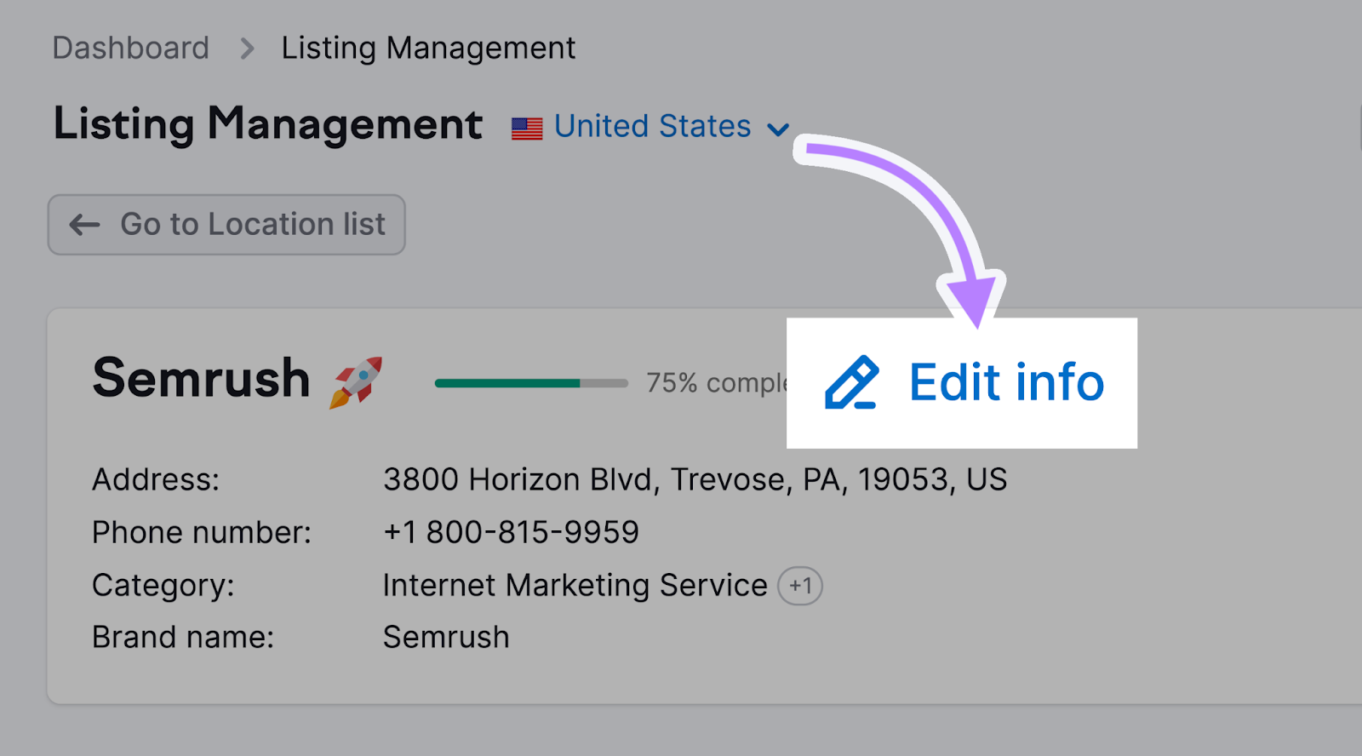Select the Listing Management breadcrumb item
The image size is (1362, 756).
pos(428,49)
